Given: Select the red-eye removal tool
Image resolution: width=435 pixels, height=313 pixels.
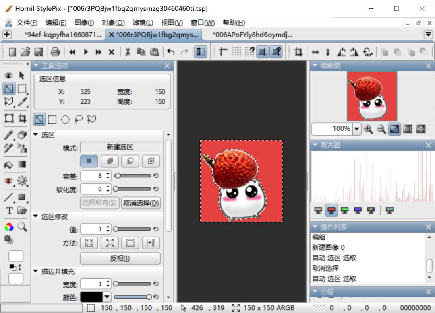Looking at the screenshot, I should 9,181.
